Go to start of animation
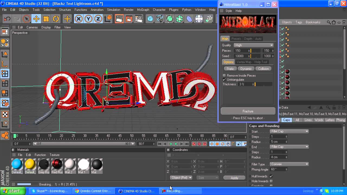The height and width of the screenshot is (195, 347). click(160, 144)
